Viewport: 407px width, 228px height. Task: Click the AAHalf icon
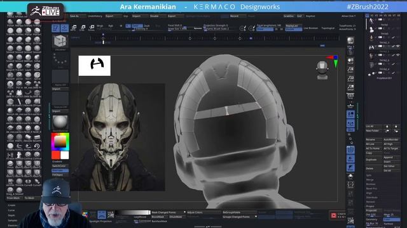coord(350,87)
